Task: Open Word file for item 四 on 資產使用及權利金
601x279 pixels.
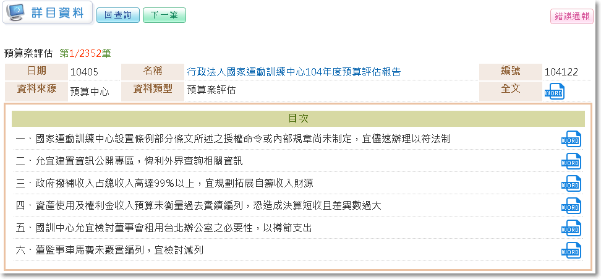Action: tap(571, 206)
